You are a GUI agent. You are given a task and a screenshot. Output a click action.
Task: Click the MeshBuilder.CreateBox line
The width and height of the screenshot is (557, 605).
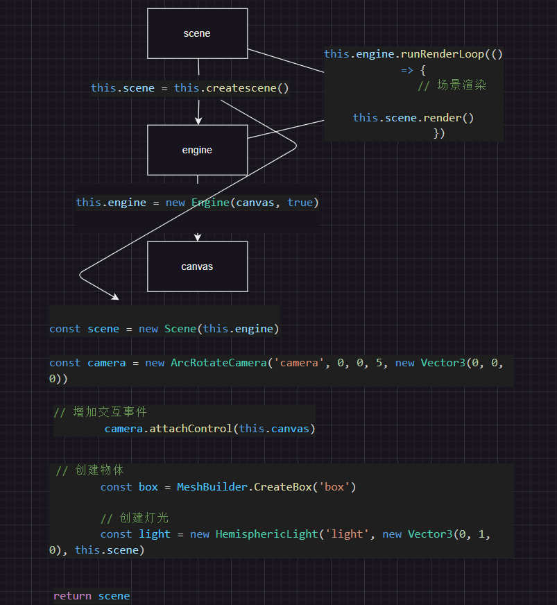(228, 487)
